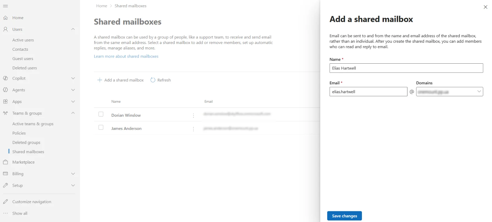Image resolution: width=492 pixels, height=222 pixels.
Task: Click the Teams & groups icon
Action: 5,113
